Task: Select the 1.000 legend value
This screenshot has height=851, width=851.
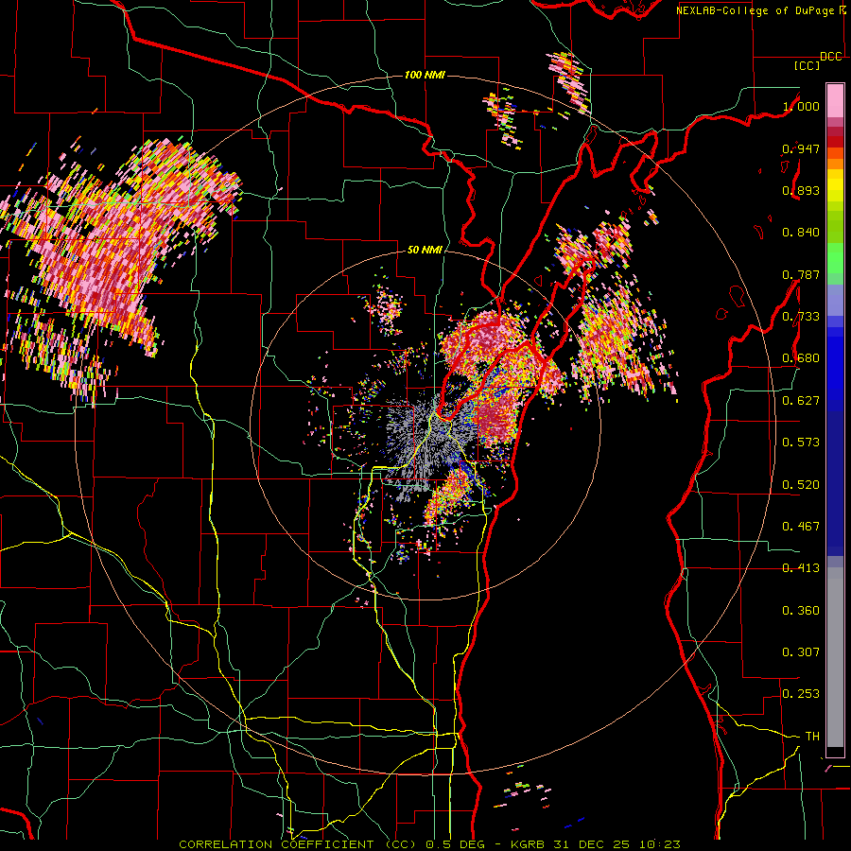Action: [801, 106]
